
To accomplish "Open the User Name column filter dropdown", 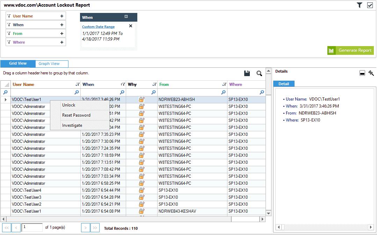I will tap(78, 85).
